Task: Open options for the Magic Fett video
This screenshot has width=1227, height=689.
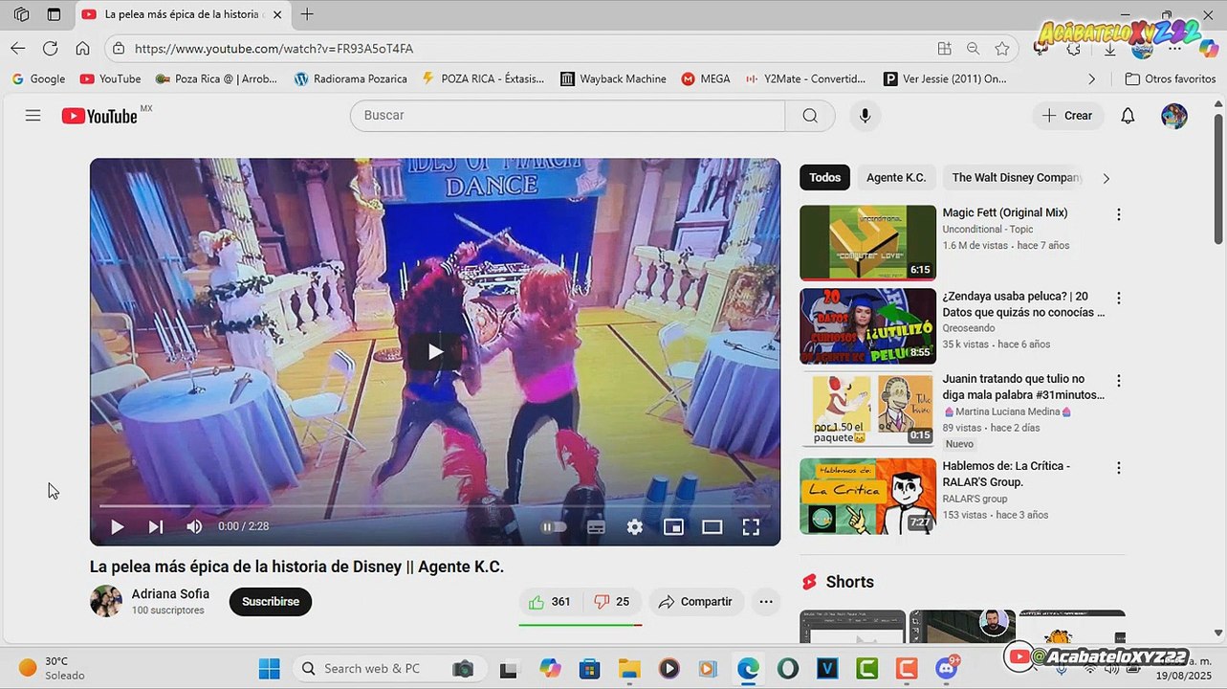Action: click(1118, 215)
